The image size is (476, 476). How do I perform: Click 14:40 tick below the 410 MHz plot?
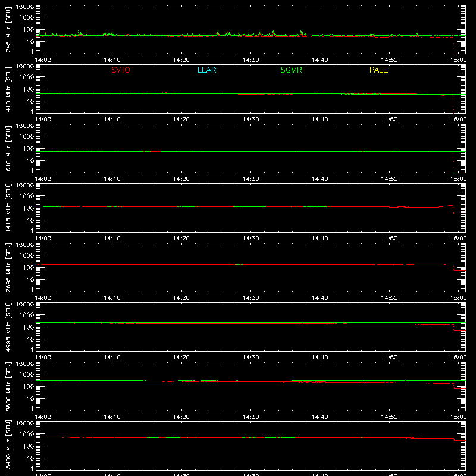[320, 120]
